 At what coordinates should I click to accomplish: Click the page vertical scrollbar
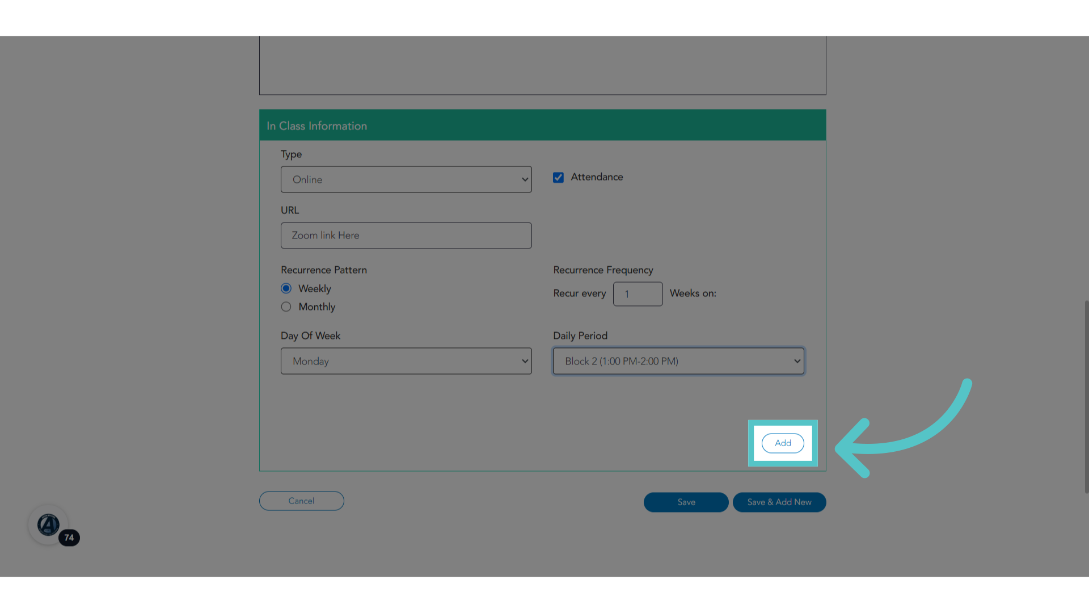[1086, 397]
